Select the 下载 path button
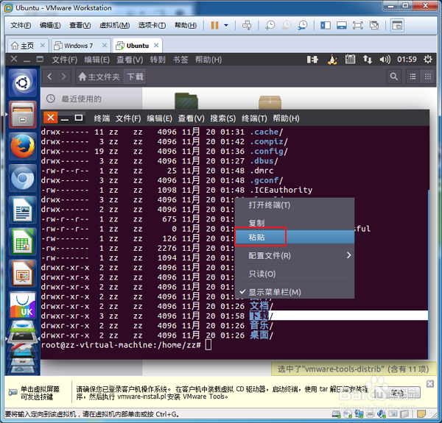This screenshot has height=423, width=442. click(135, 77)
